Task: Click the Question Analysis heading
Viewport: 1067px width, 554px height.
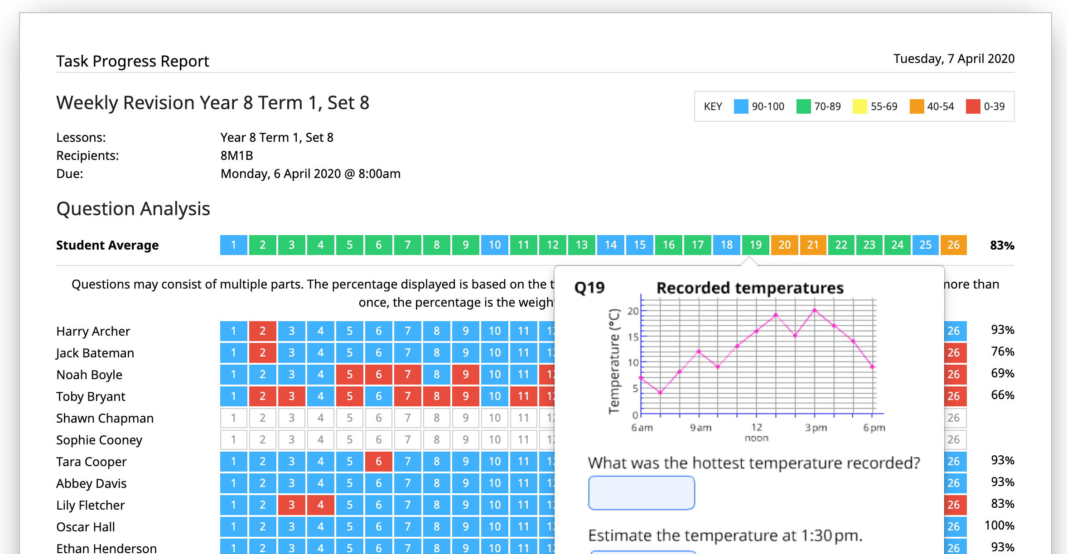Action: pyautogui.click(x=133, y=208)
